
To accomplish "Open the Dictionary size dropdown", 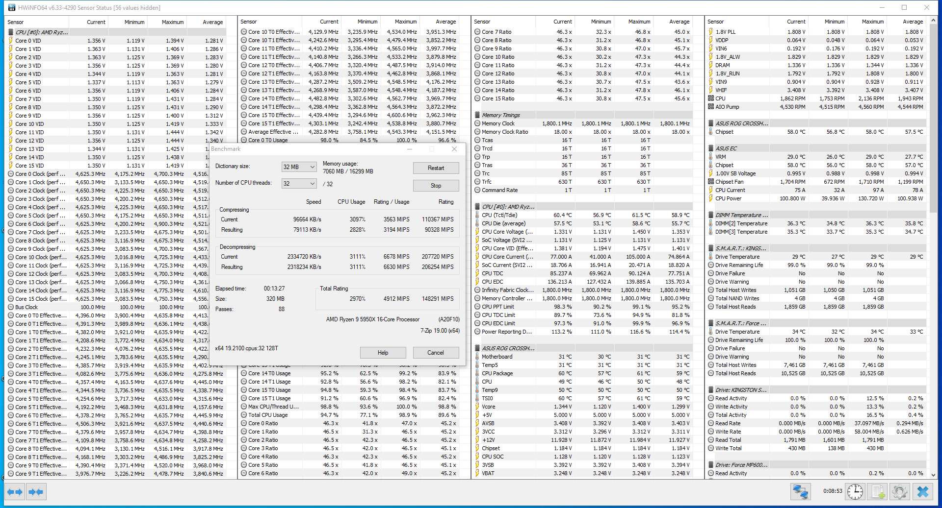I will click(299, 167).
